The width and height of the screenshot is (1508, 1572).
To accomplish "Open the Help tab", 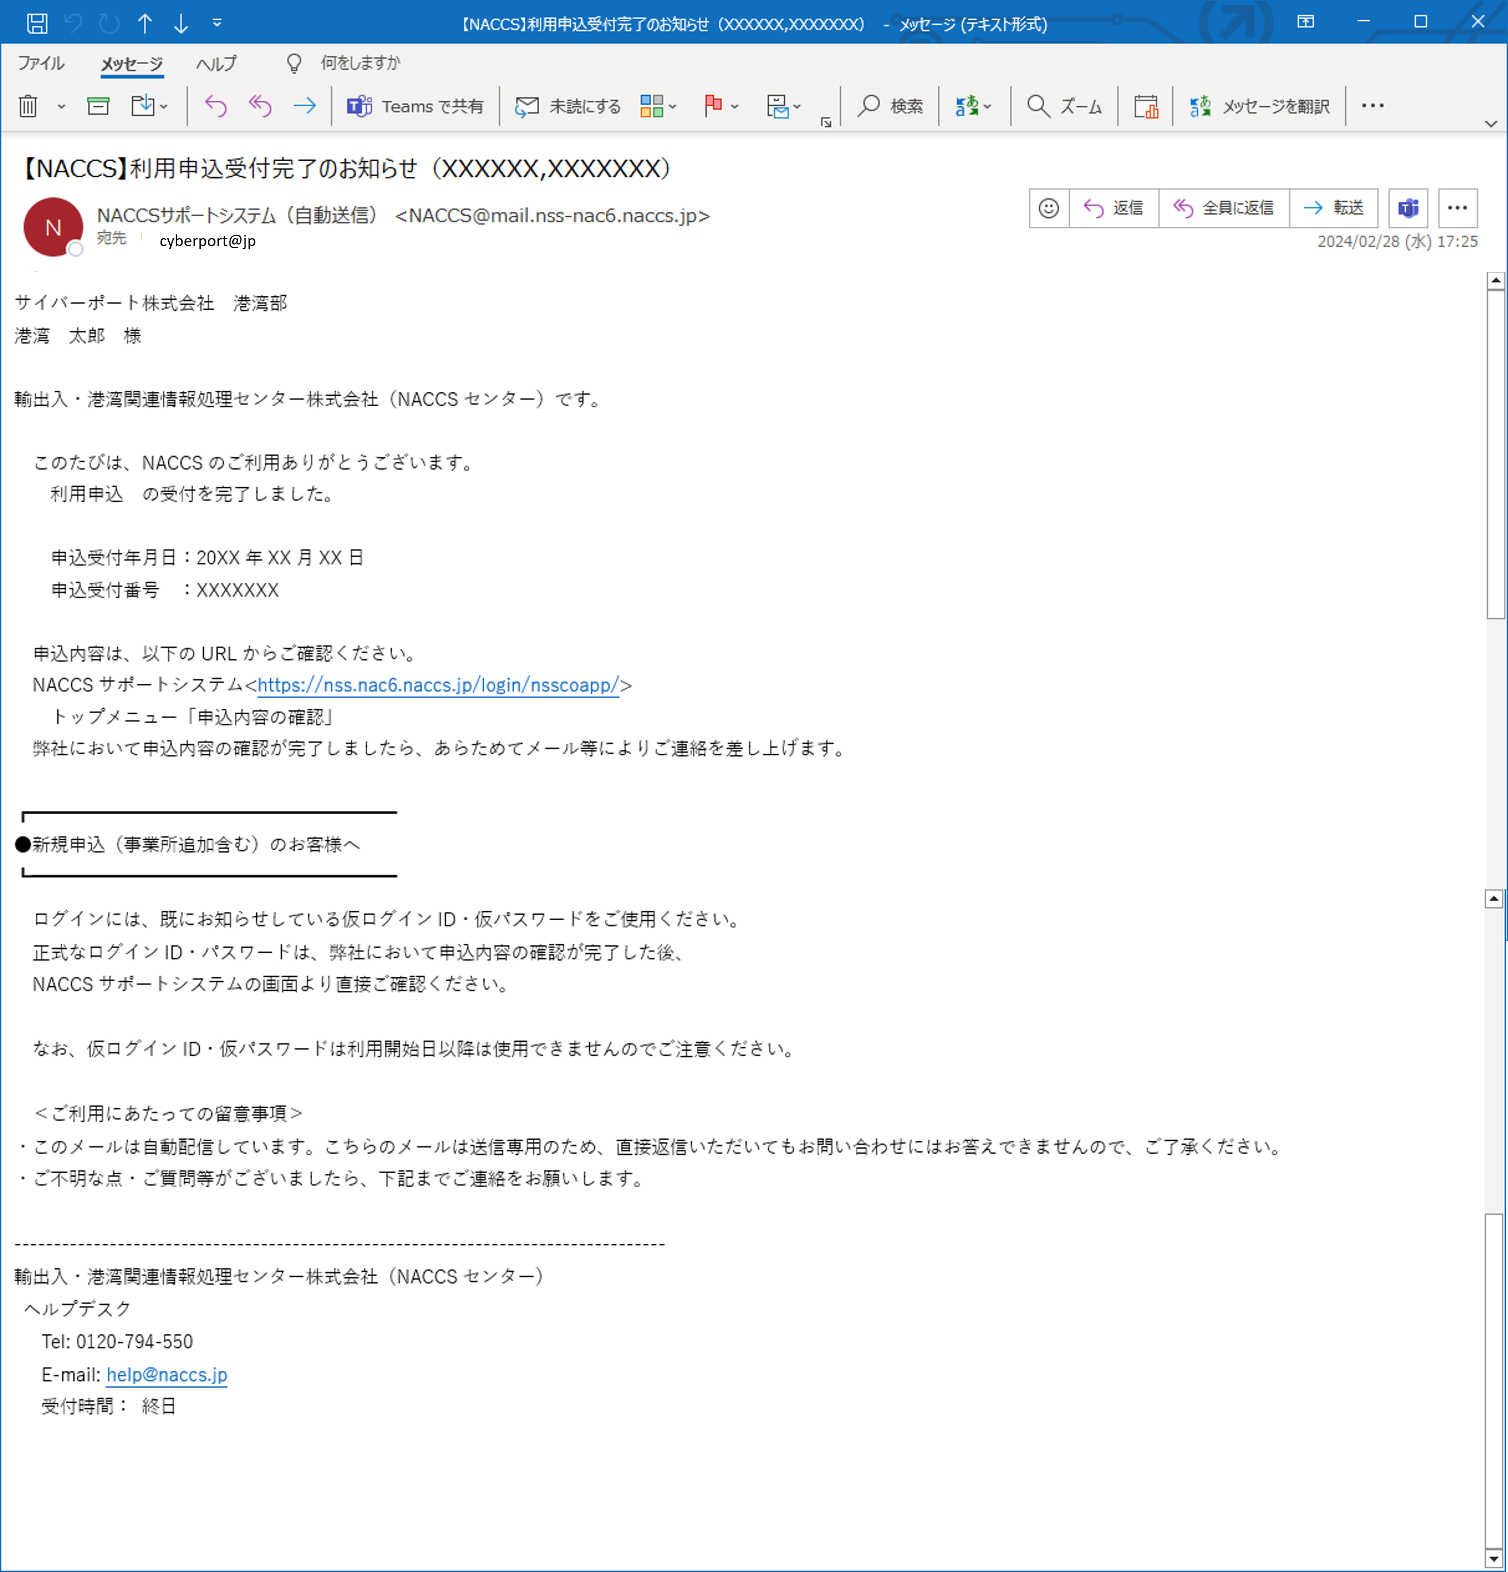I will pos(216,64).
